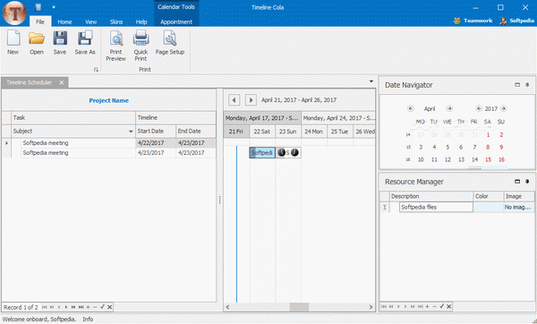
Task: Click the timeline horizontal scrollbar thumb
Action: [x=299, y=307]
